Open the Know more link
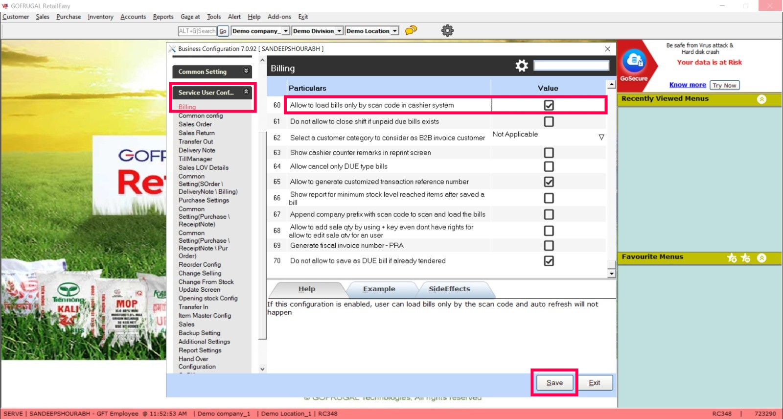783x419 pixels. 687,85
